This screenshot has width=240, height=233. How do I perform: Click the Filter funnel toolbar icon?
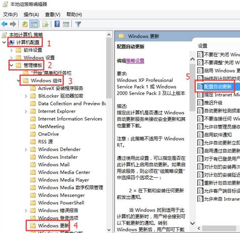78,24
